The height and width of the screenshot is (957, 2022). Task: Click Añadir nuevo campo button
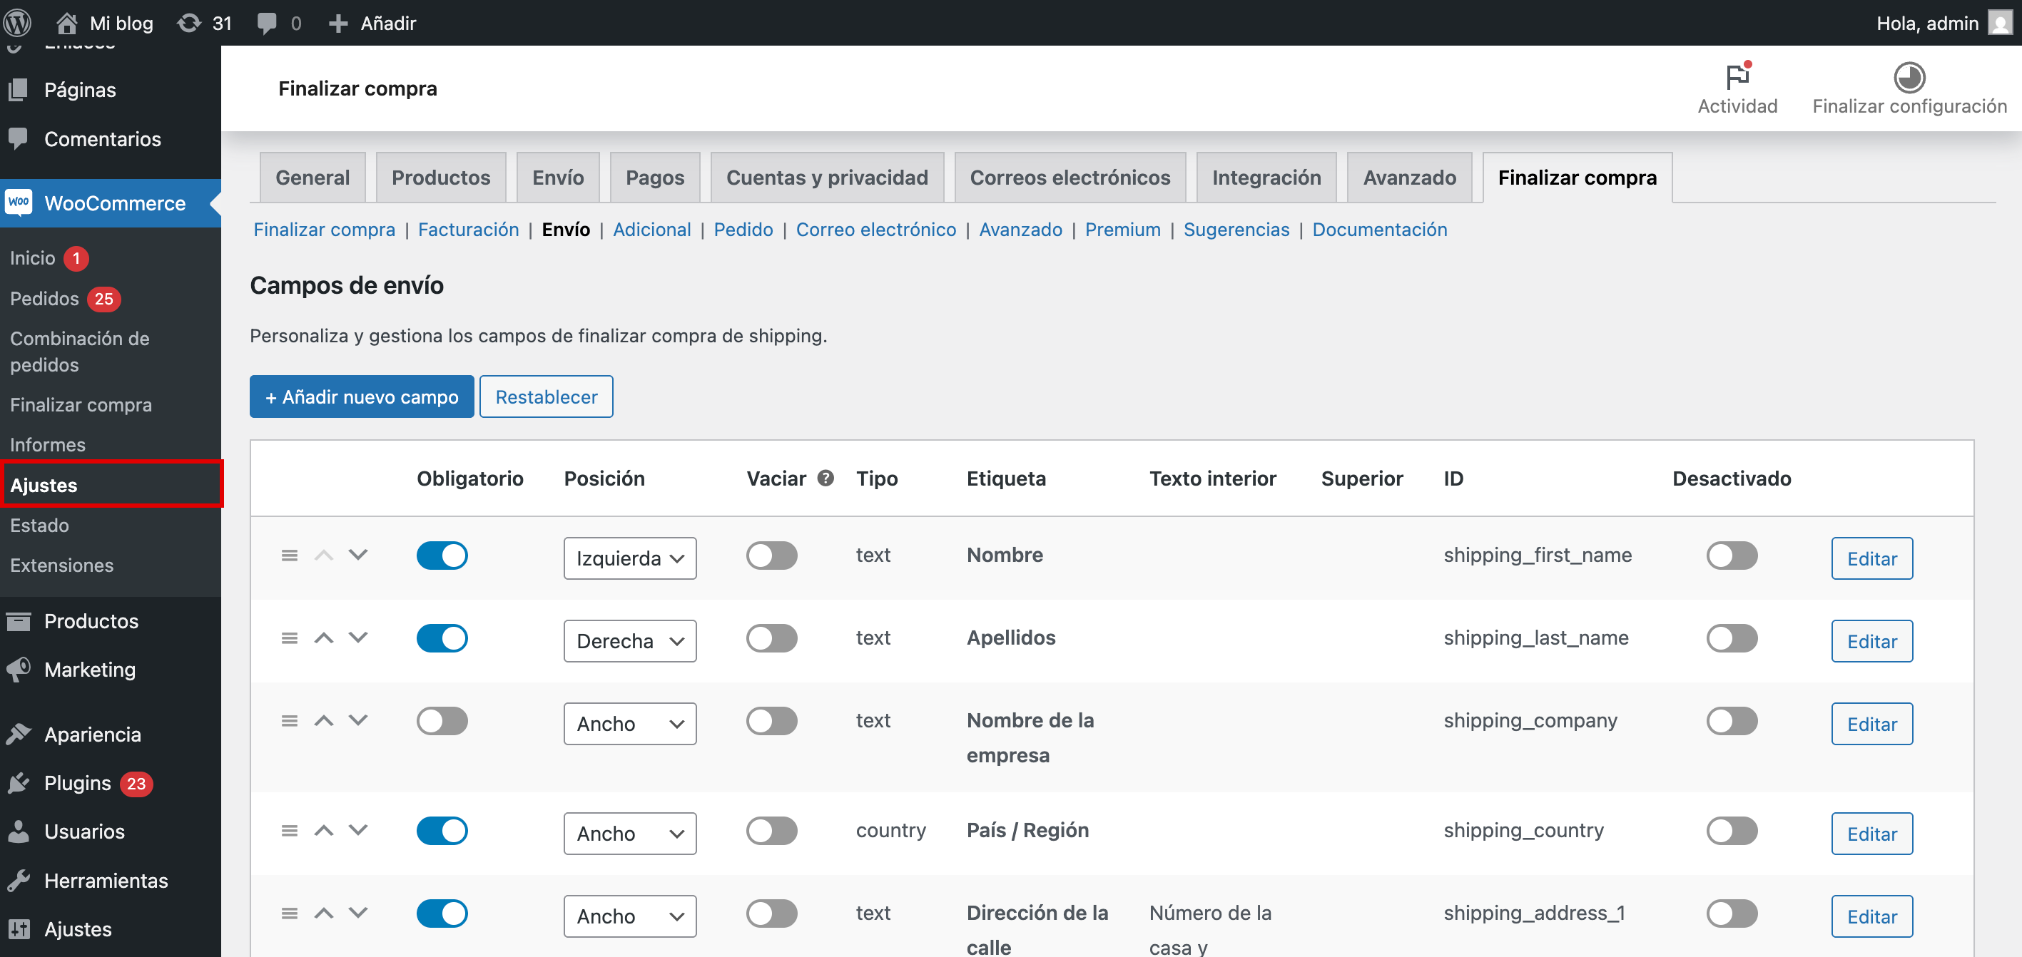point(362,397)
